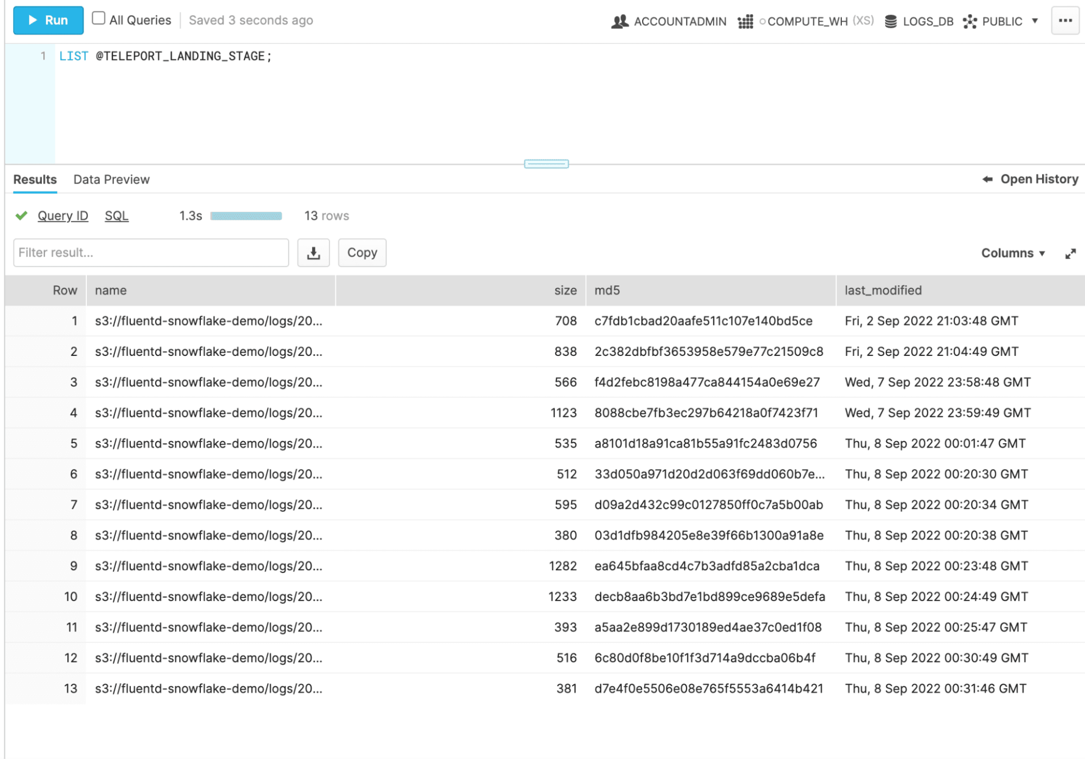This screenshot has width=1085, height=759.
Task: Open the Columns dropdown
Action: tap(1012, 253)
